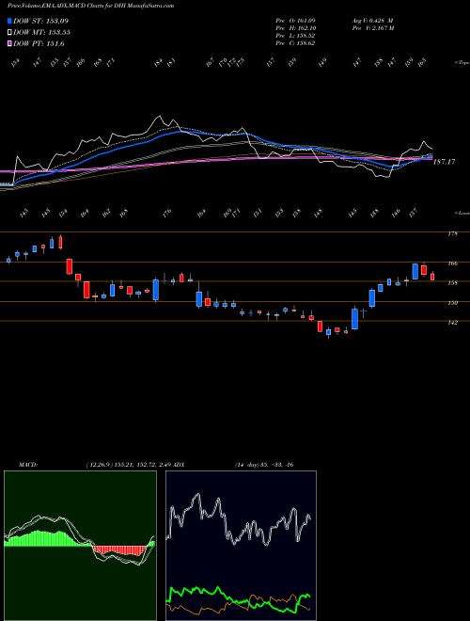This screenshot has width=470, height=621.
Task: Select the 'DOW ST: 153.09' legend text
Action: pos(39,21)
